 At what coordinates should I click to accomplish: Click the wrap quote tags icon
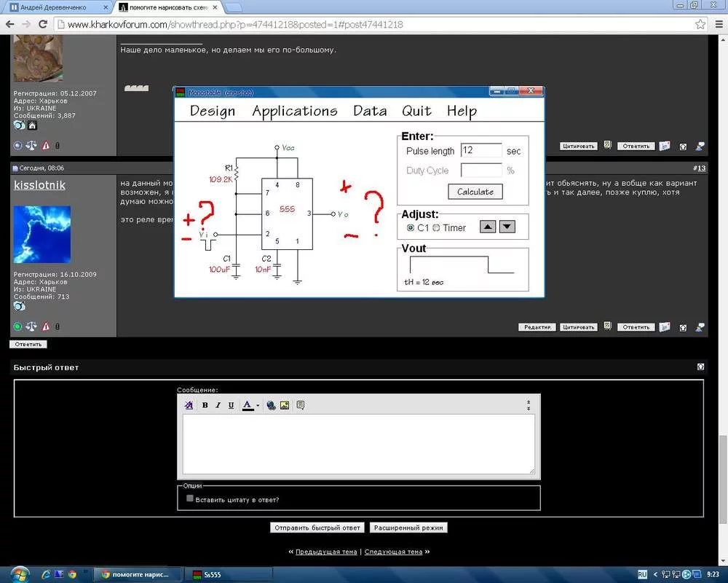tap(300, 405)
